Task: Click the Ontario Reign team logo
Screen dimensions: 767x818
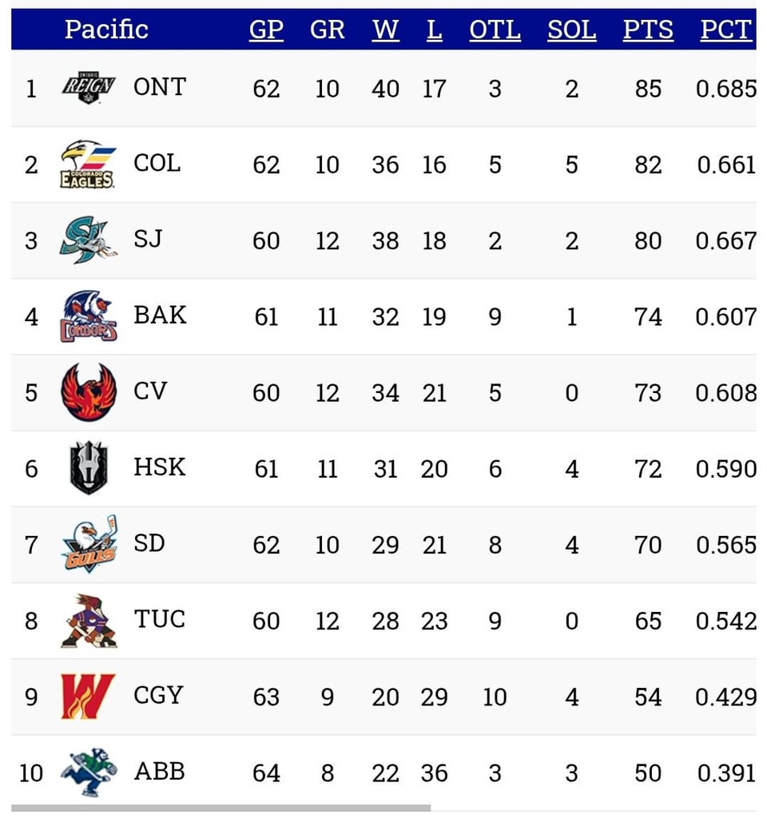Action: point(89,87)
